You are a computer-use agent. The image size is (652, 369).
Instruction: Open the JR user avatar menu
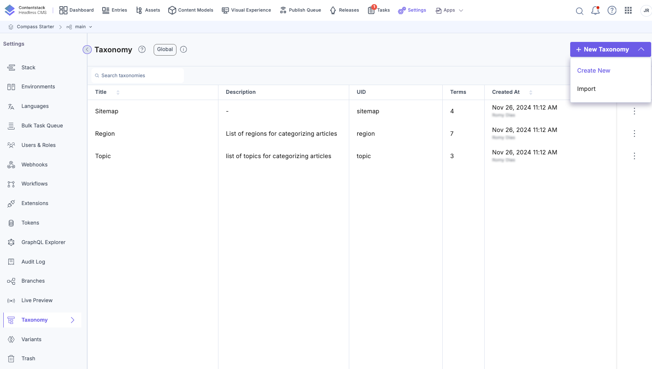coord(646,10)
